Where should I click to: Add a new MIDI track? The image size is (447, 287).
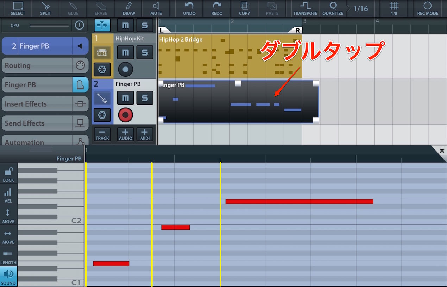(145, 134)
